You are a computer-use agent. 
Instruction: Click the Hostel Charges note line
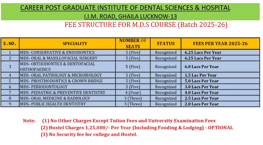coord(137,128)
